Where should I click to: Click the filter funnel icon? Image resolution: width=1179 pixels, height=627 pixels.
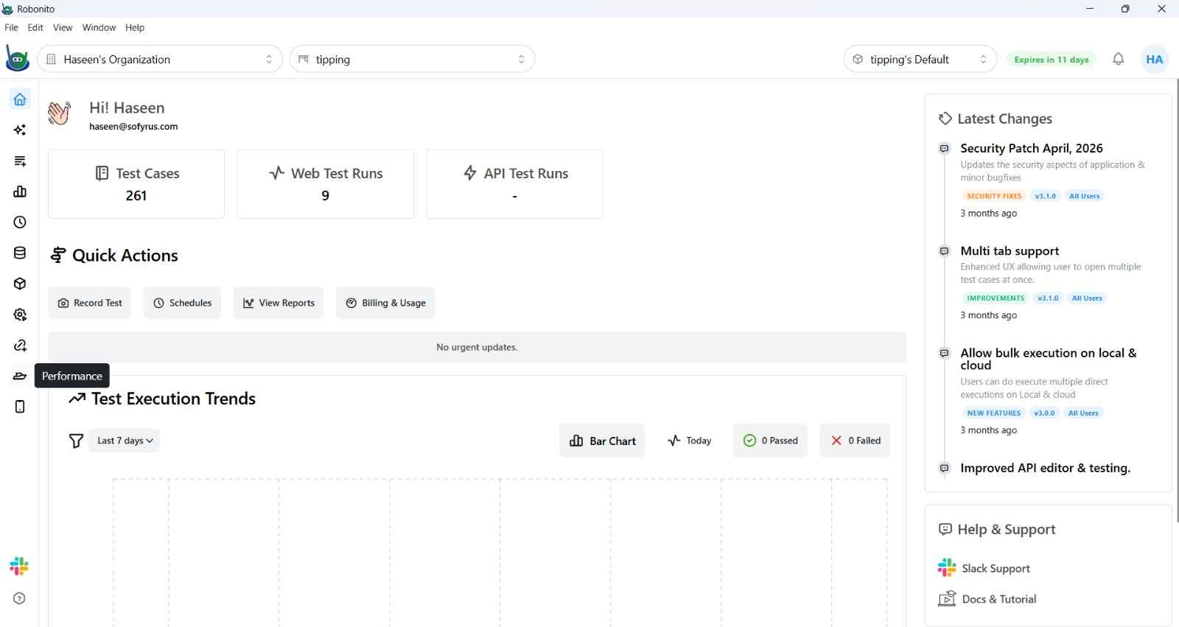pos(76,441)
